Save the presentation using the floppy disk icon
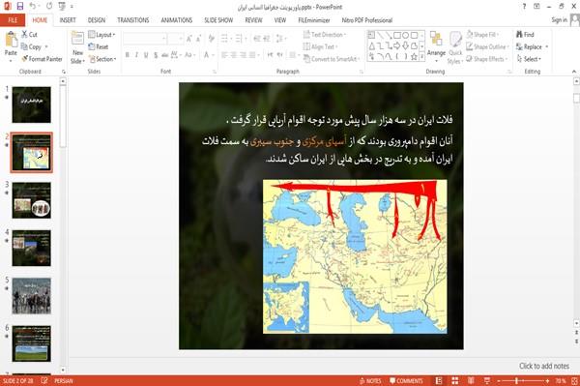This screenshot has height=386, width=580. click(19, 7)
